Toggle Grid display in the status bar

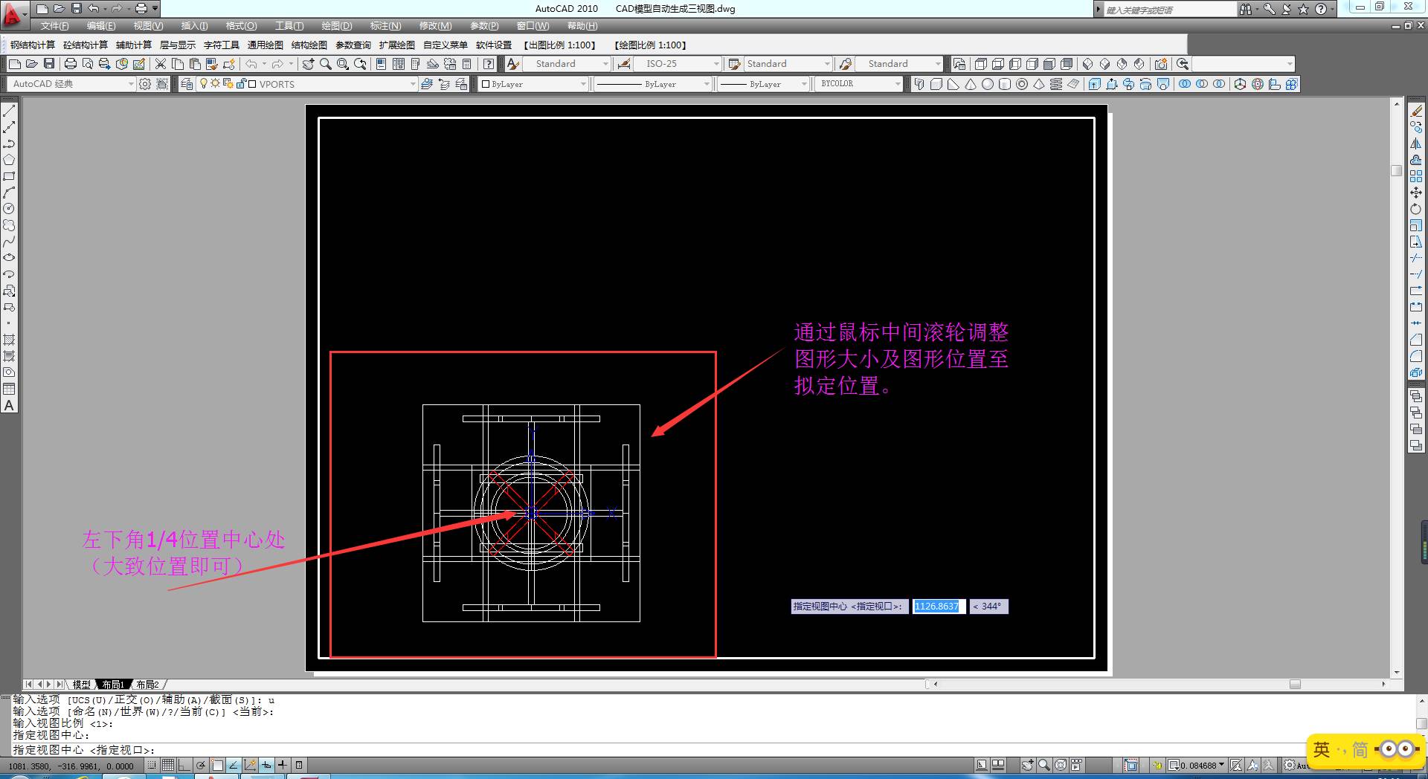[x=168, y=765]
